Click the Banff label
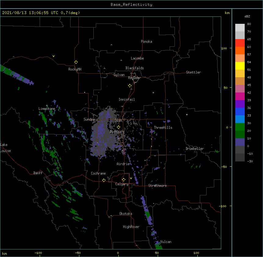 coord(38,173)
